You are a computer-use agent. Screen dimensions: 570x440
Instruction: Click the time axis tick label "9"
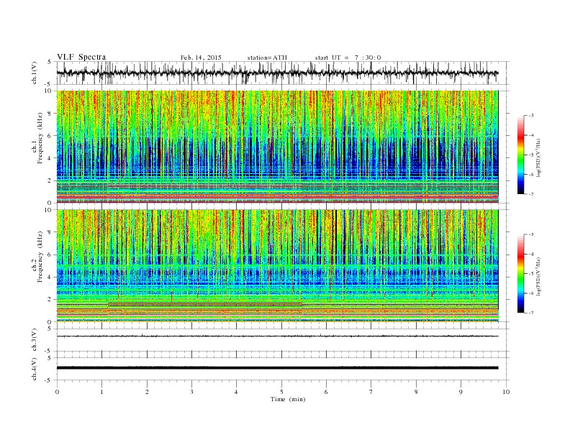pos(461,392)
